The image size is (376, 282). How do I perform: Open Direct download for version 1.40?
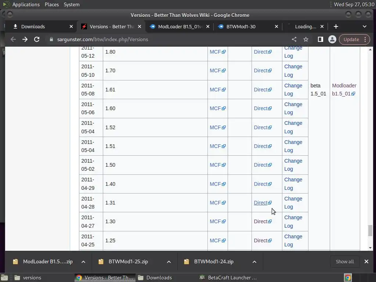pyautogui.click(x=263, y=184)
